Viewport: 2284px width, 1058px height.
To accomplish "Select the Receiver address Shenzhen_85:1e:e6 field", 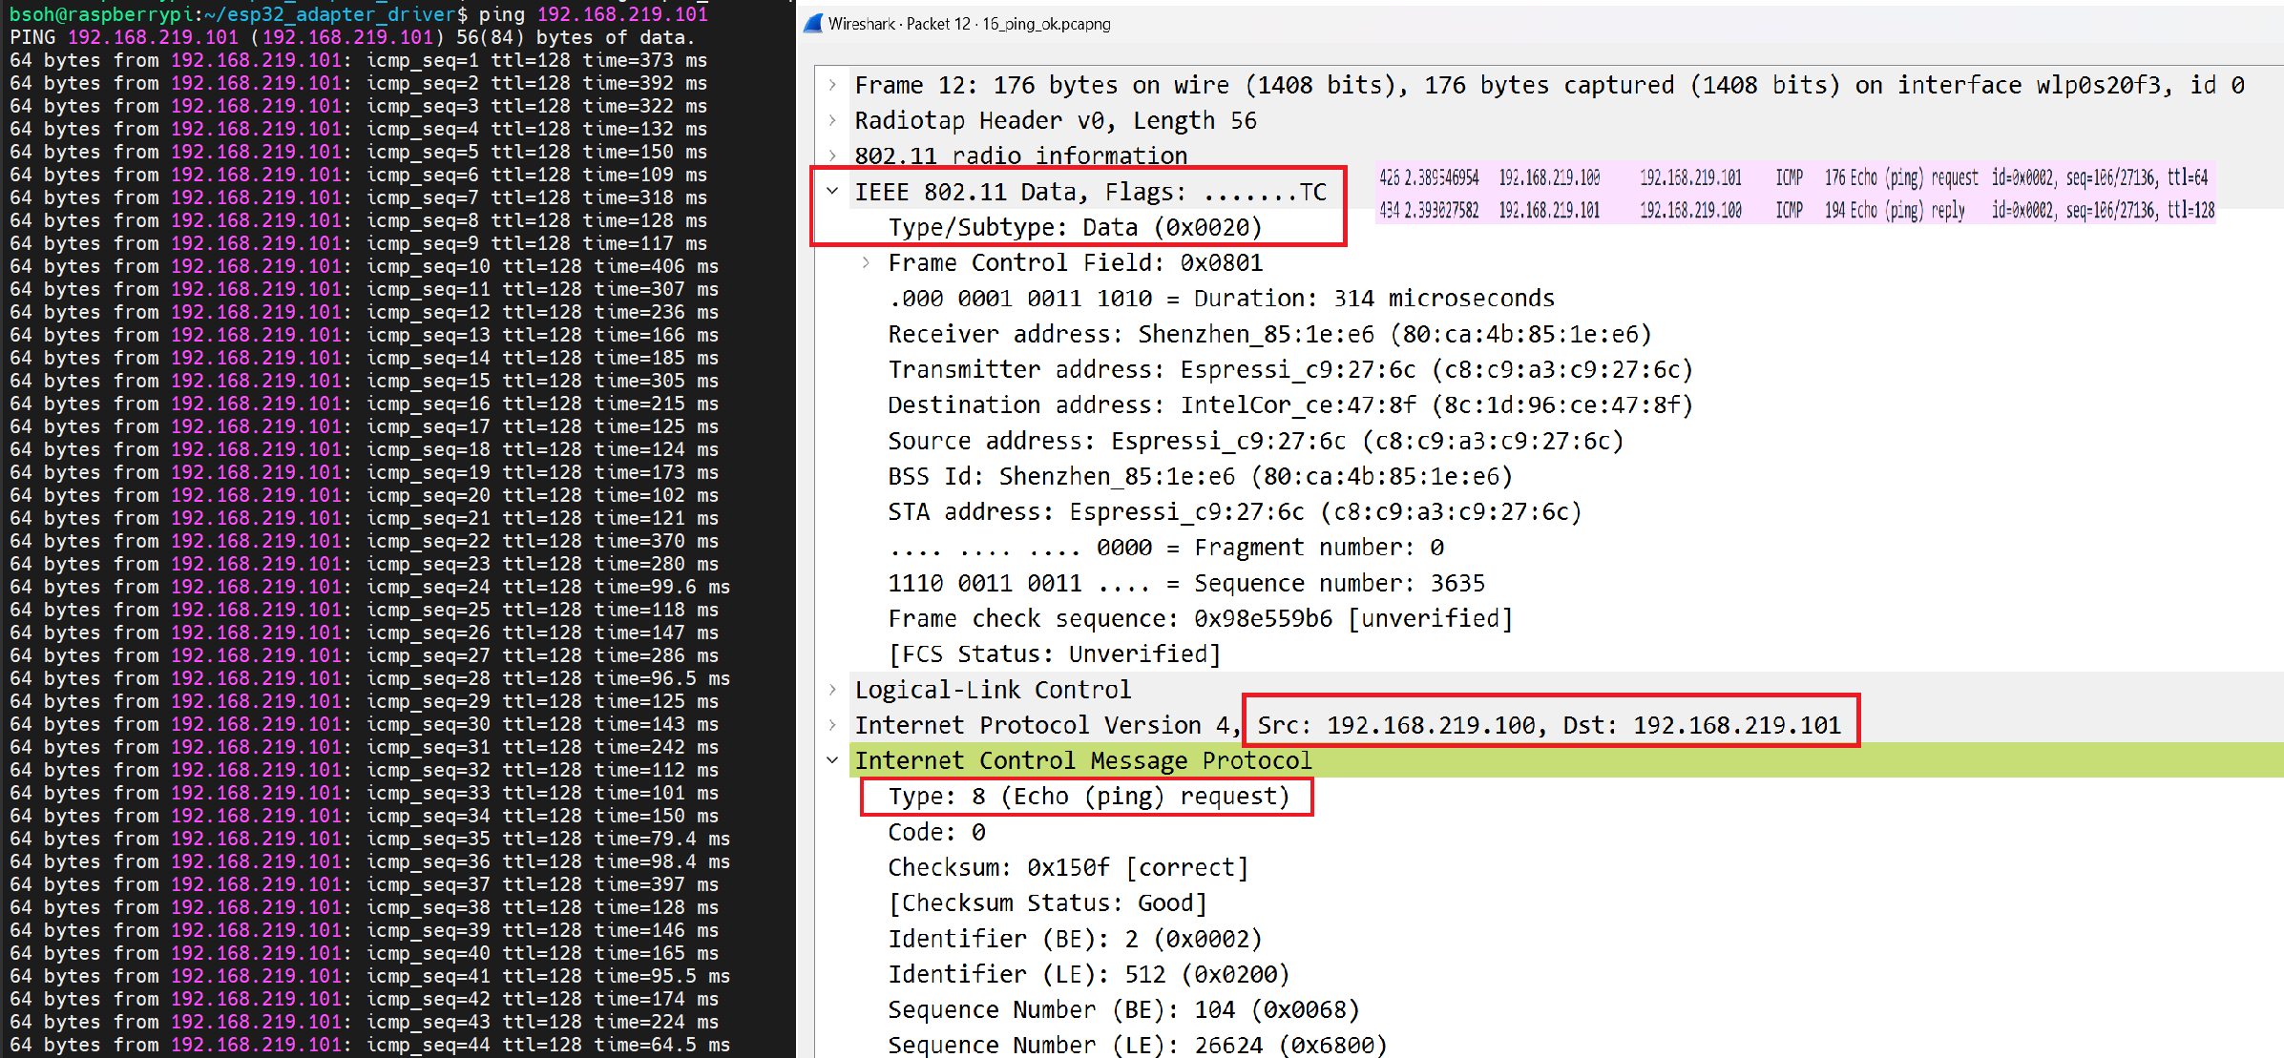I will pos(1241,334).
